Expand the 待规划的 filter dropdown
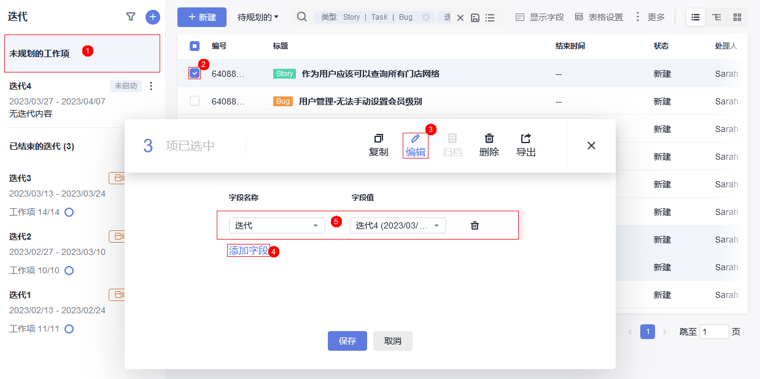Screen dimensions: 760x379 258,17
